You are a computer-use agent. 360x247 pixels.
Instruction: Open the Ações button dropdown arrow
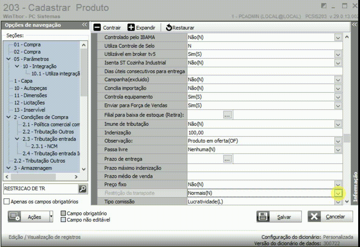click(x=51, y=217)
